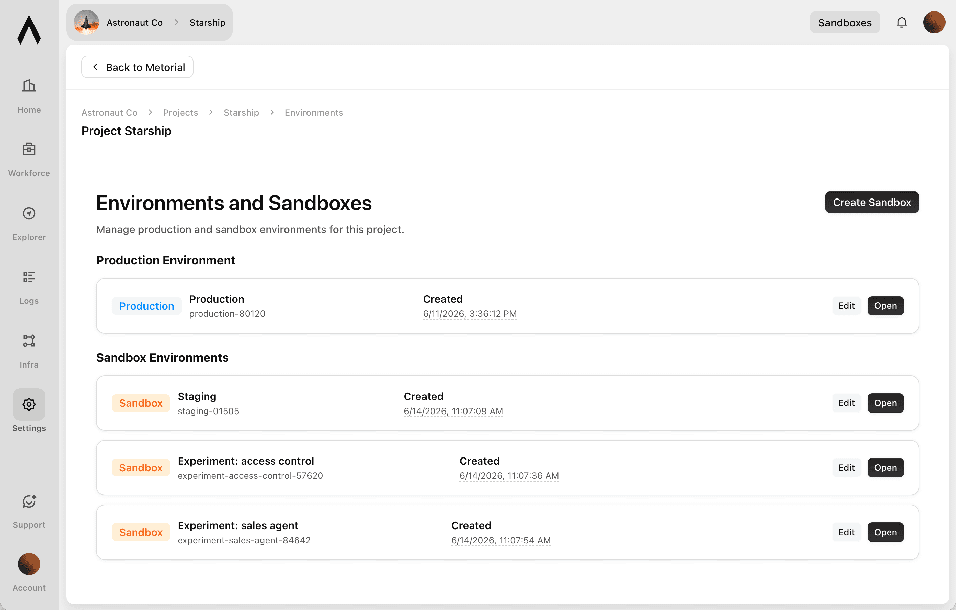Screen dimensions: 956x610
Task: Click the blue Production badge
Action: coord(146,306)
